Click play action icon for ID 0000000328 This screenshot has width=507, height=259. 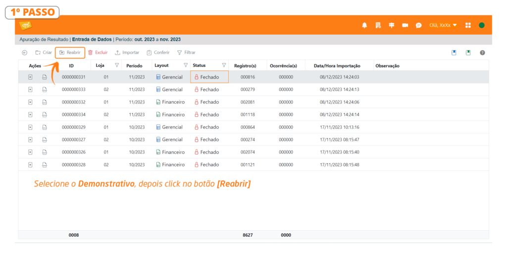pyautogui.click(x=30, y=165)
